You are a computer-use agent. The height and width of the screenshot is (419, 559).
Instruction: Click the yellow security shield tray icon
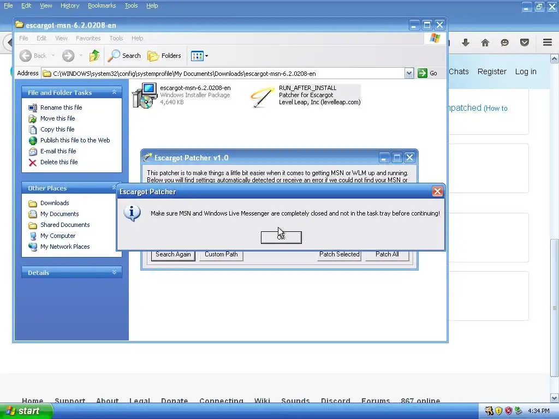coord(499,411)
